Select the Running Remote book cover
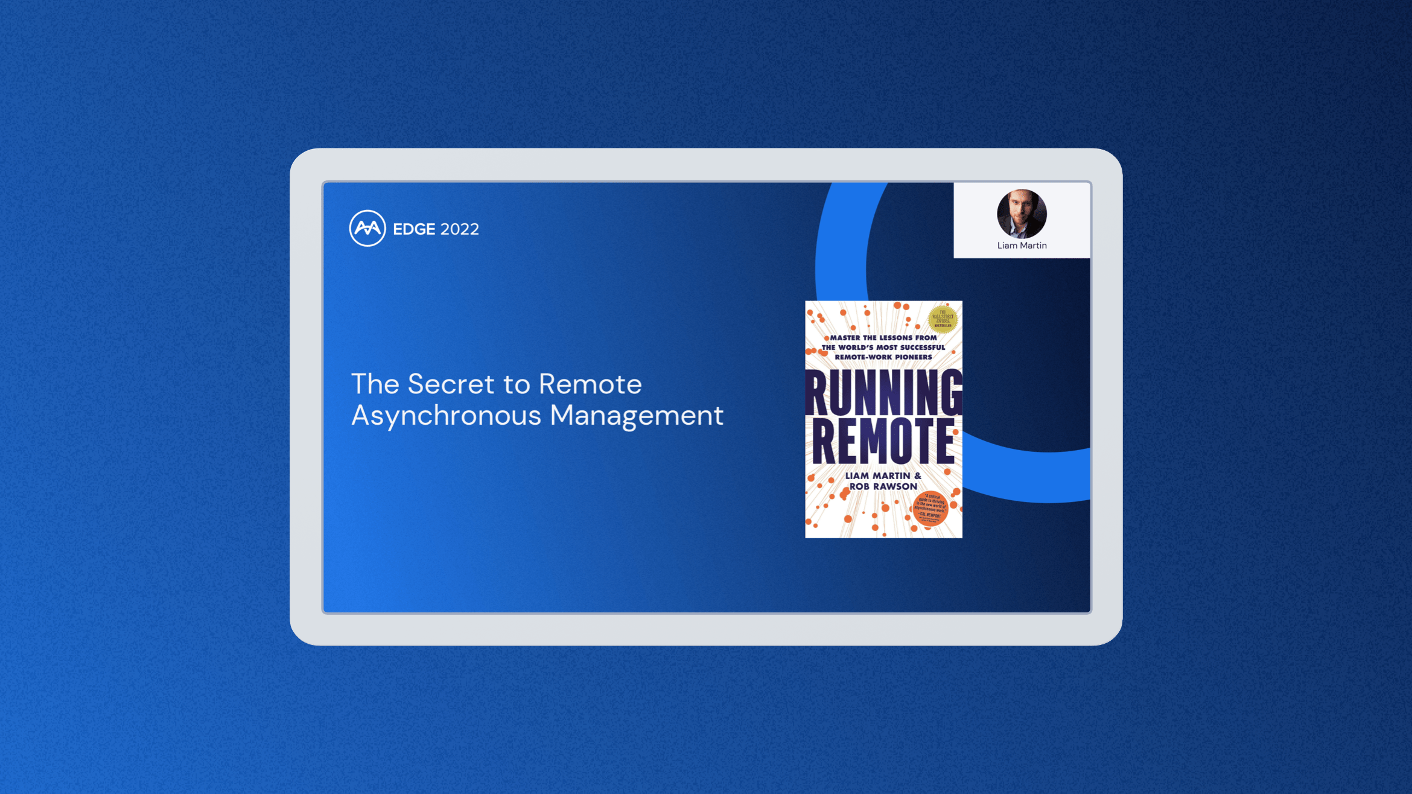The width and height of the screenshot is (1412, 794). point(883,419)
